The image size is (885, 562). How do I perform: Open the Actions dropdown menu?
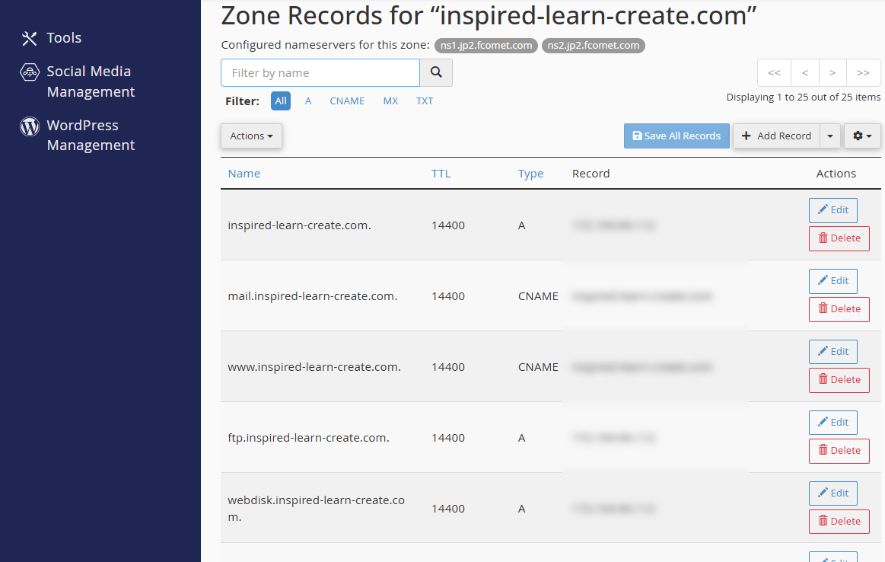251,136
